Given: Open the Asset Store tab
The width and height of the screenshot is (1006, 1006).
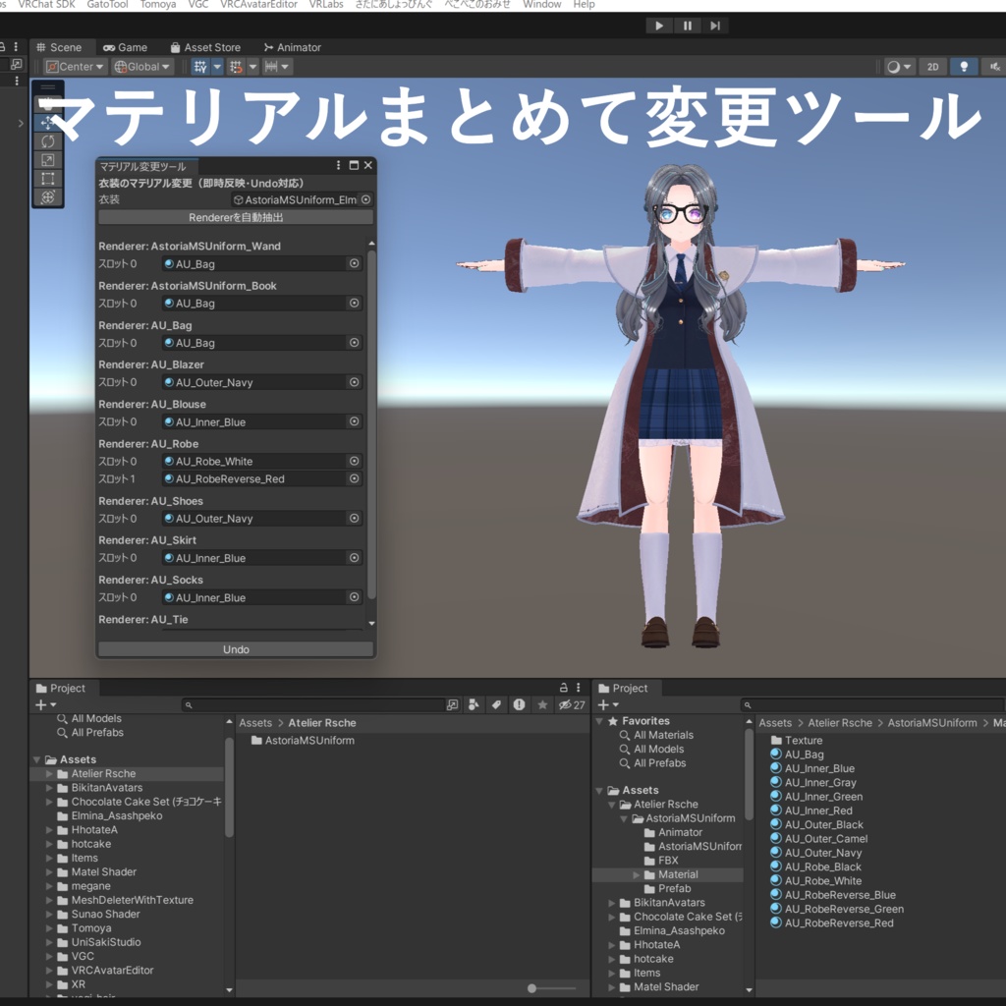Looking at the screenshot, I should click(x=205, y=47).
